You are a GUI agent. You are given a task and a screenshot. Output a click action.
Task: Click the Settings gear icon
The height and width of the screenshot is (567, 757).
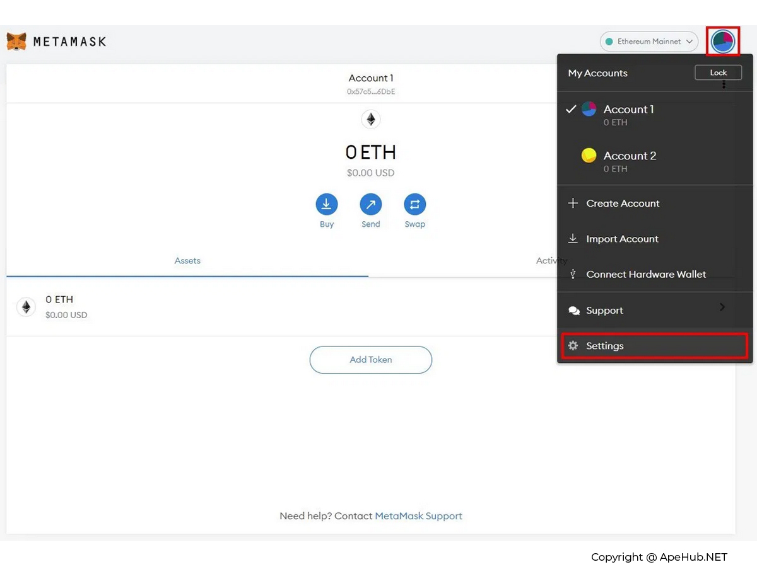(x=573, y=346)
